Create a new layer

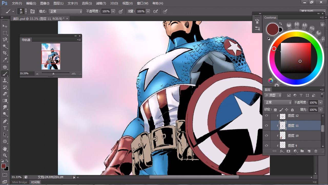(309, 151)
